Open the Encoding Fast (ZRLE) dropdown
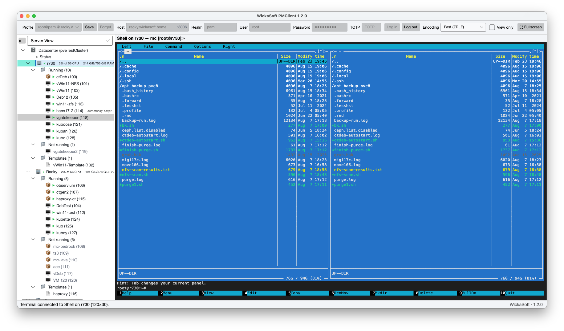564x331 pixels. pos(463,27)
